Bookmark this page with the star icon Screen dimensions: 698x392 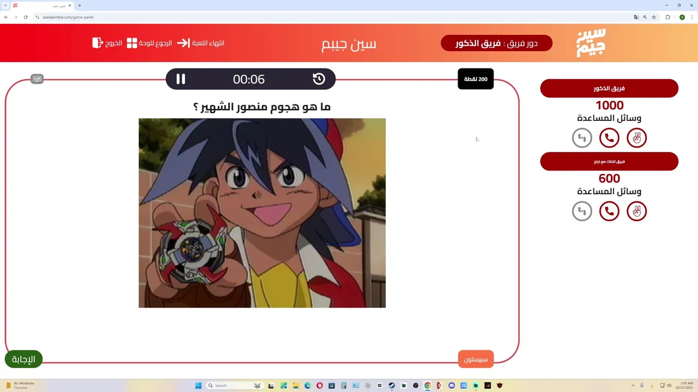(x=654, y=17)
